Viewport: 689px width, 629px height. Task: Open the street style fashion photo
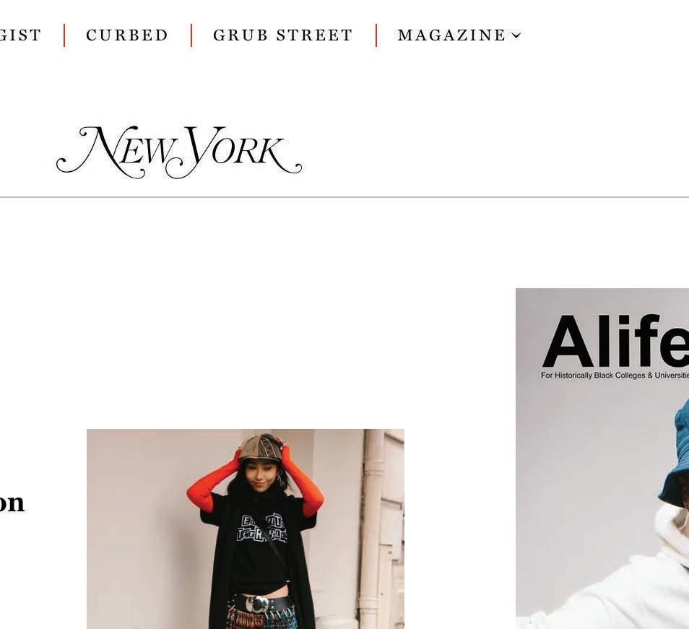pyautogui.click(x=245, y=529)
